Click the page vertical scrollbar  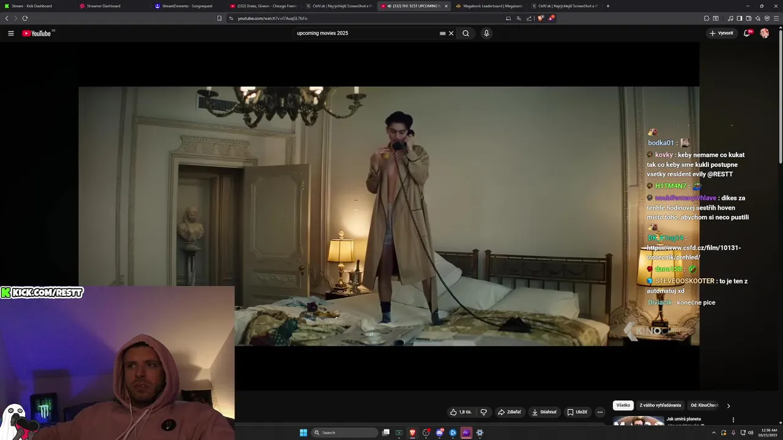(780, 98)
